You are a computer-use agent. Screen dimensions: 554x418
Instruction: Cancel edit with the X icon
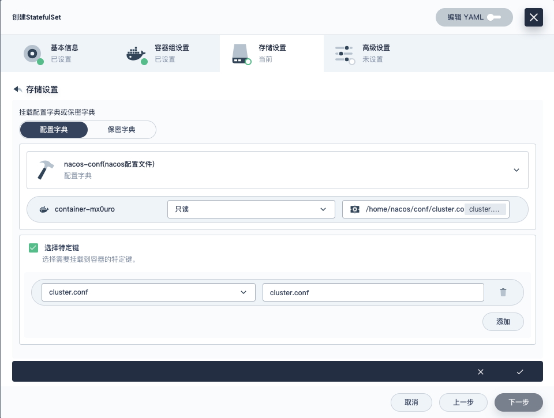[481, 372]
